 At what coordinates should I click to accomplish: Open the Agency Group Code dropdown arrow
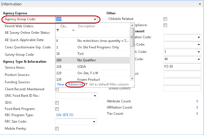(x=95, y=19)
